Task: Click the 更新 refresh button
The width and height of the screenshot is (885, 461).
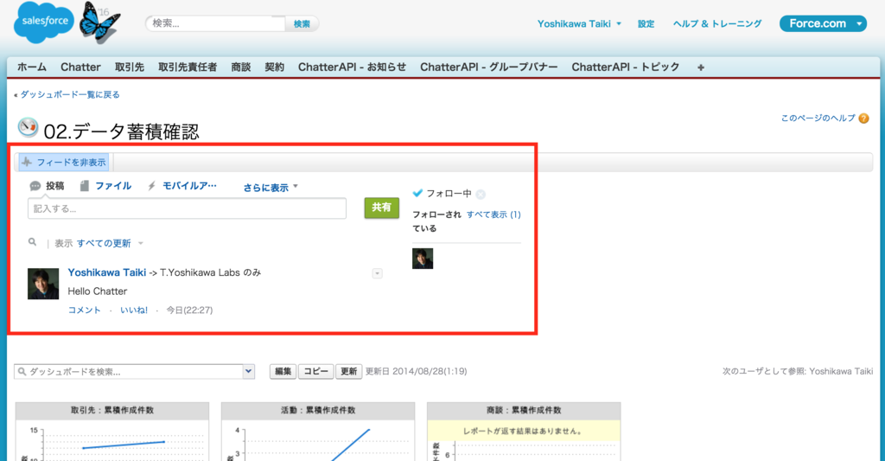Action: pyautogui.click(x=349, y=371)
